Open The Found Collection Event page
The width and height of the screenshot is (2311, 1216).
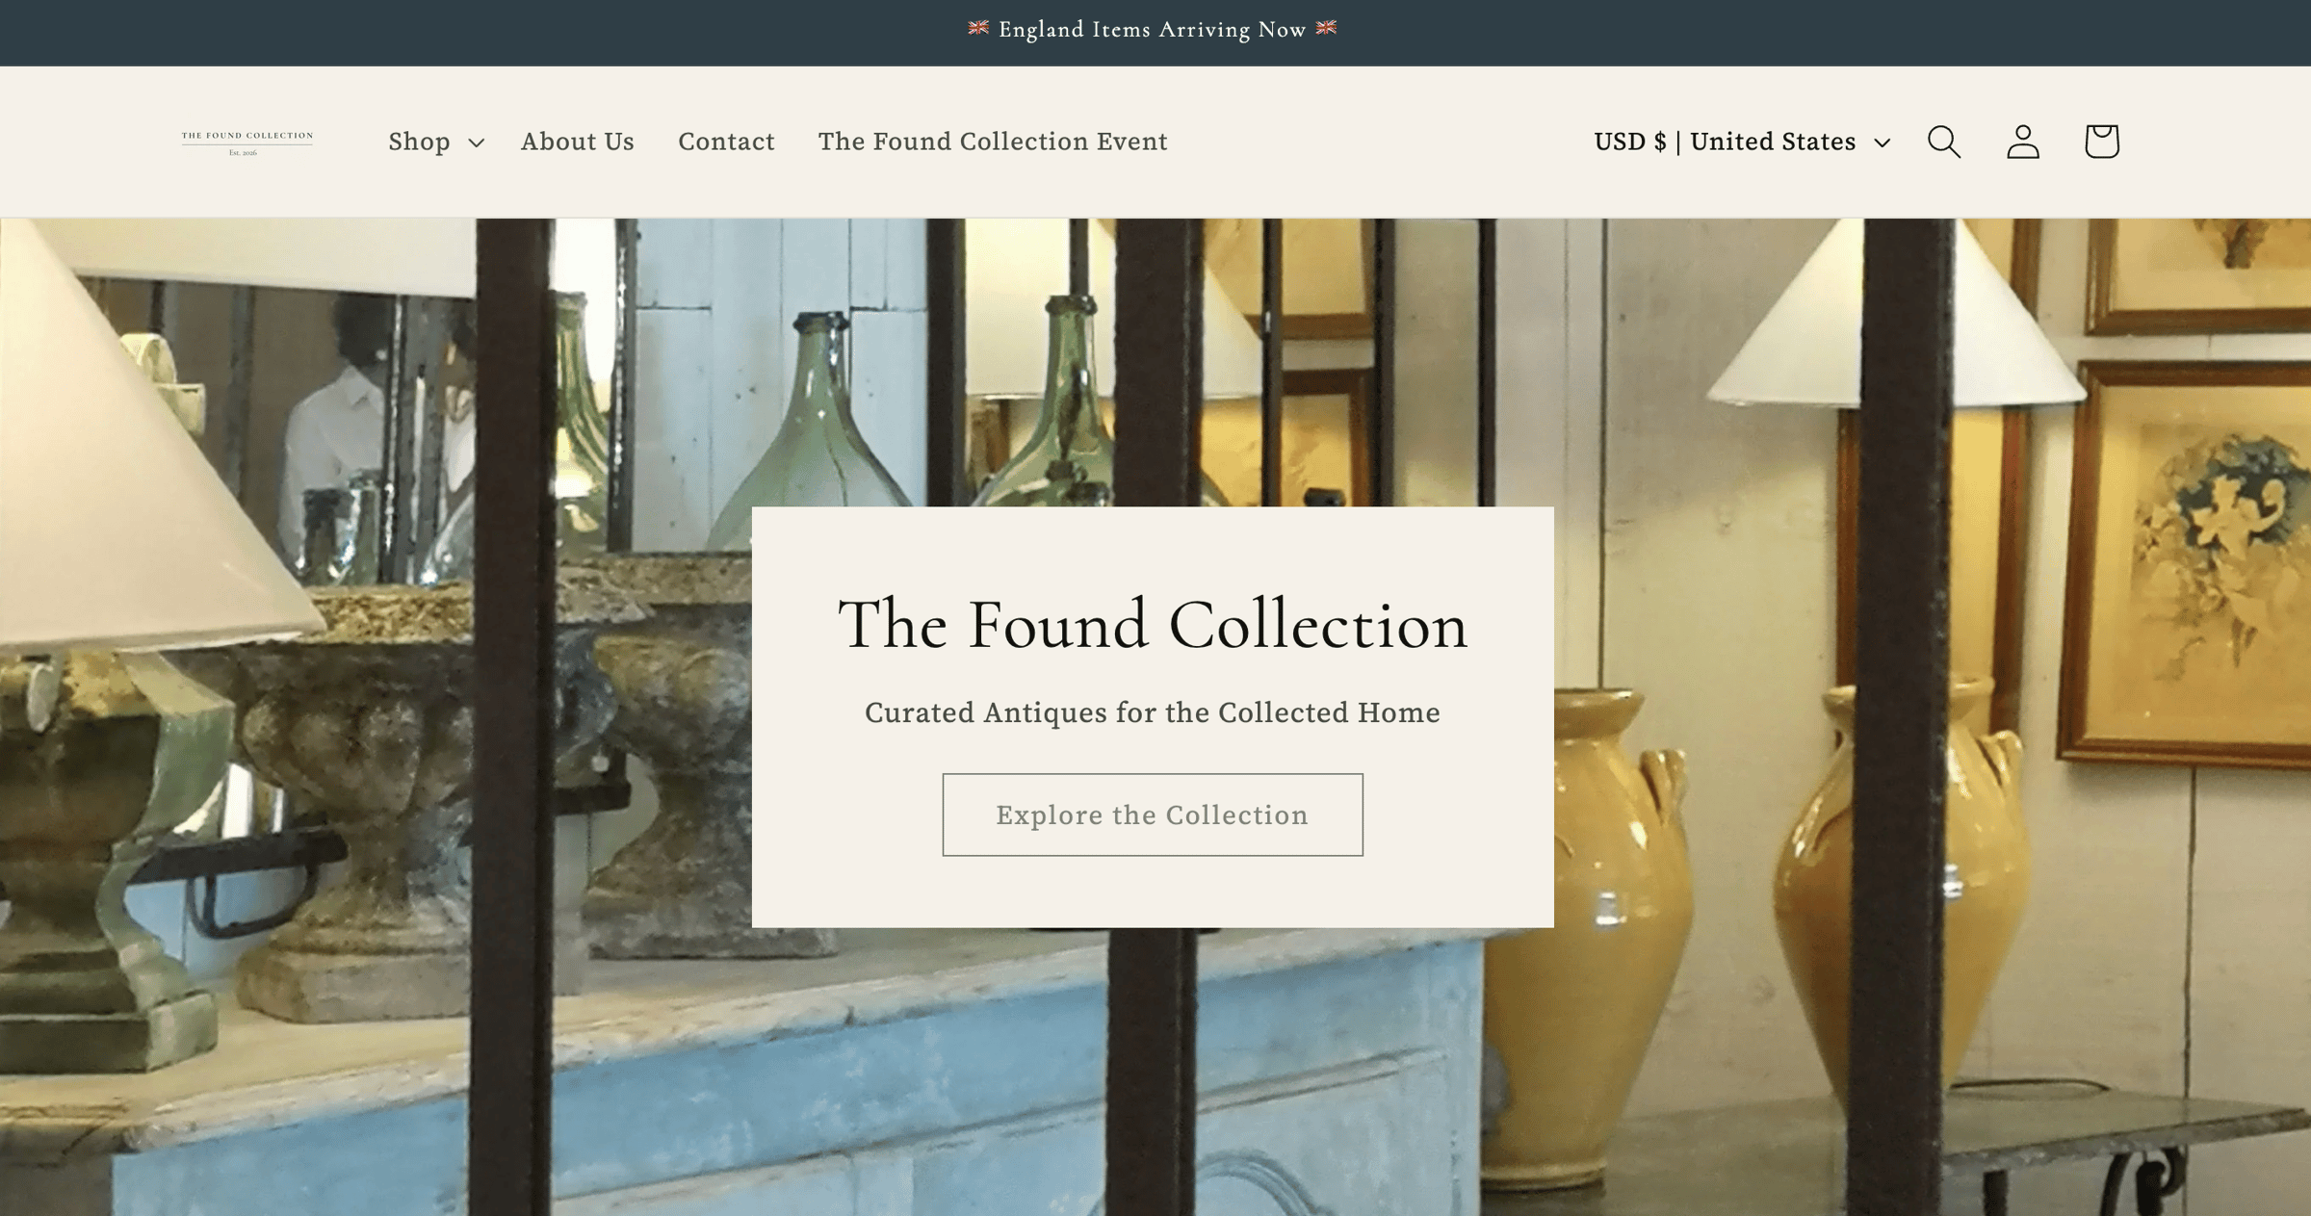[x=993, y=142]
